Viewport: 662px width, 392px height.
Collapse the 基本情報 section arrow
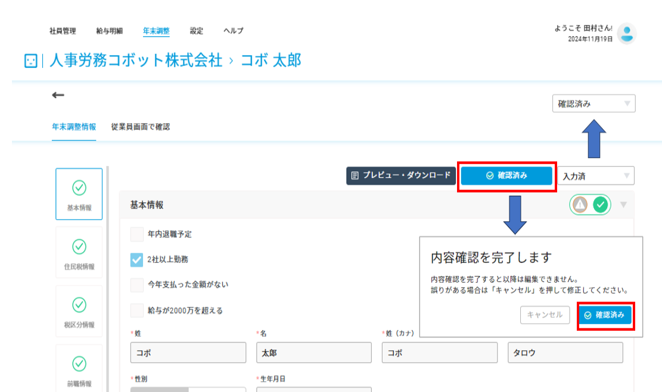tap(624, 205)
